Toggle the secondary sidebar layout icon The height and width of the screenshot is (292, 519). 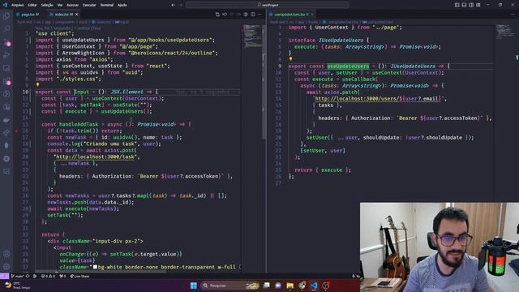click(471, 5)
